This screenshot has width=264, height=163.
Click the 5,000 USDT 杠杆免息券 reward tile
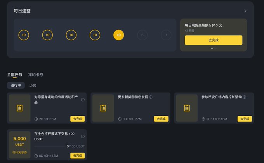pos(20,145)
